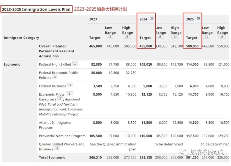Select the '117,500' Provincial Nominee Program cell
The height and width of the screenshot is (166, 231).
(x=192, y=136)
